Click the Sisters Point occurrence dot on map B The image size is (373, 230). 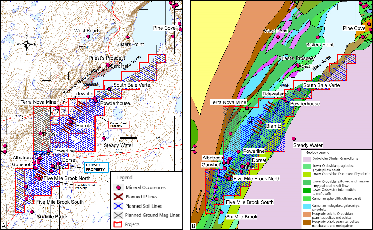pyautogui.click(x=318, y=37)
